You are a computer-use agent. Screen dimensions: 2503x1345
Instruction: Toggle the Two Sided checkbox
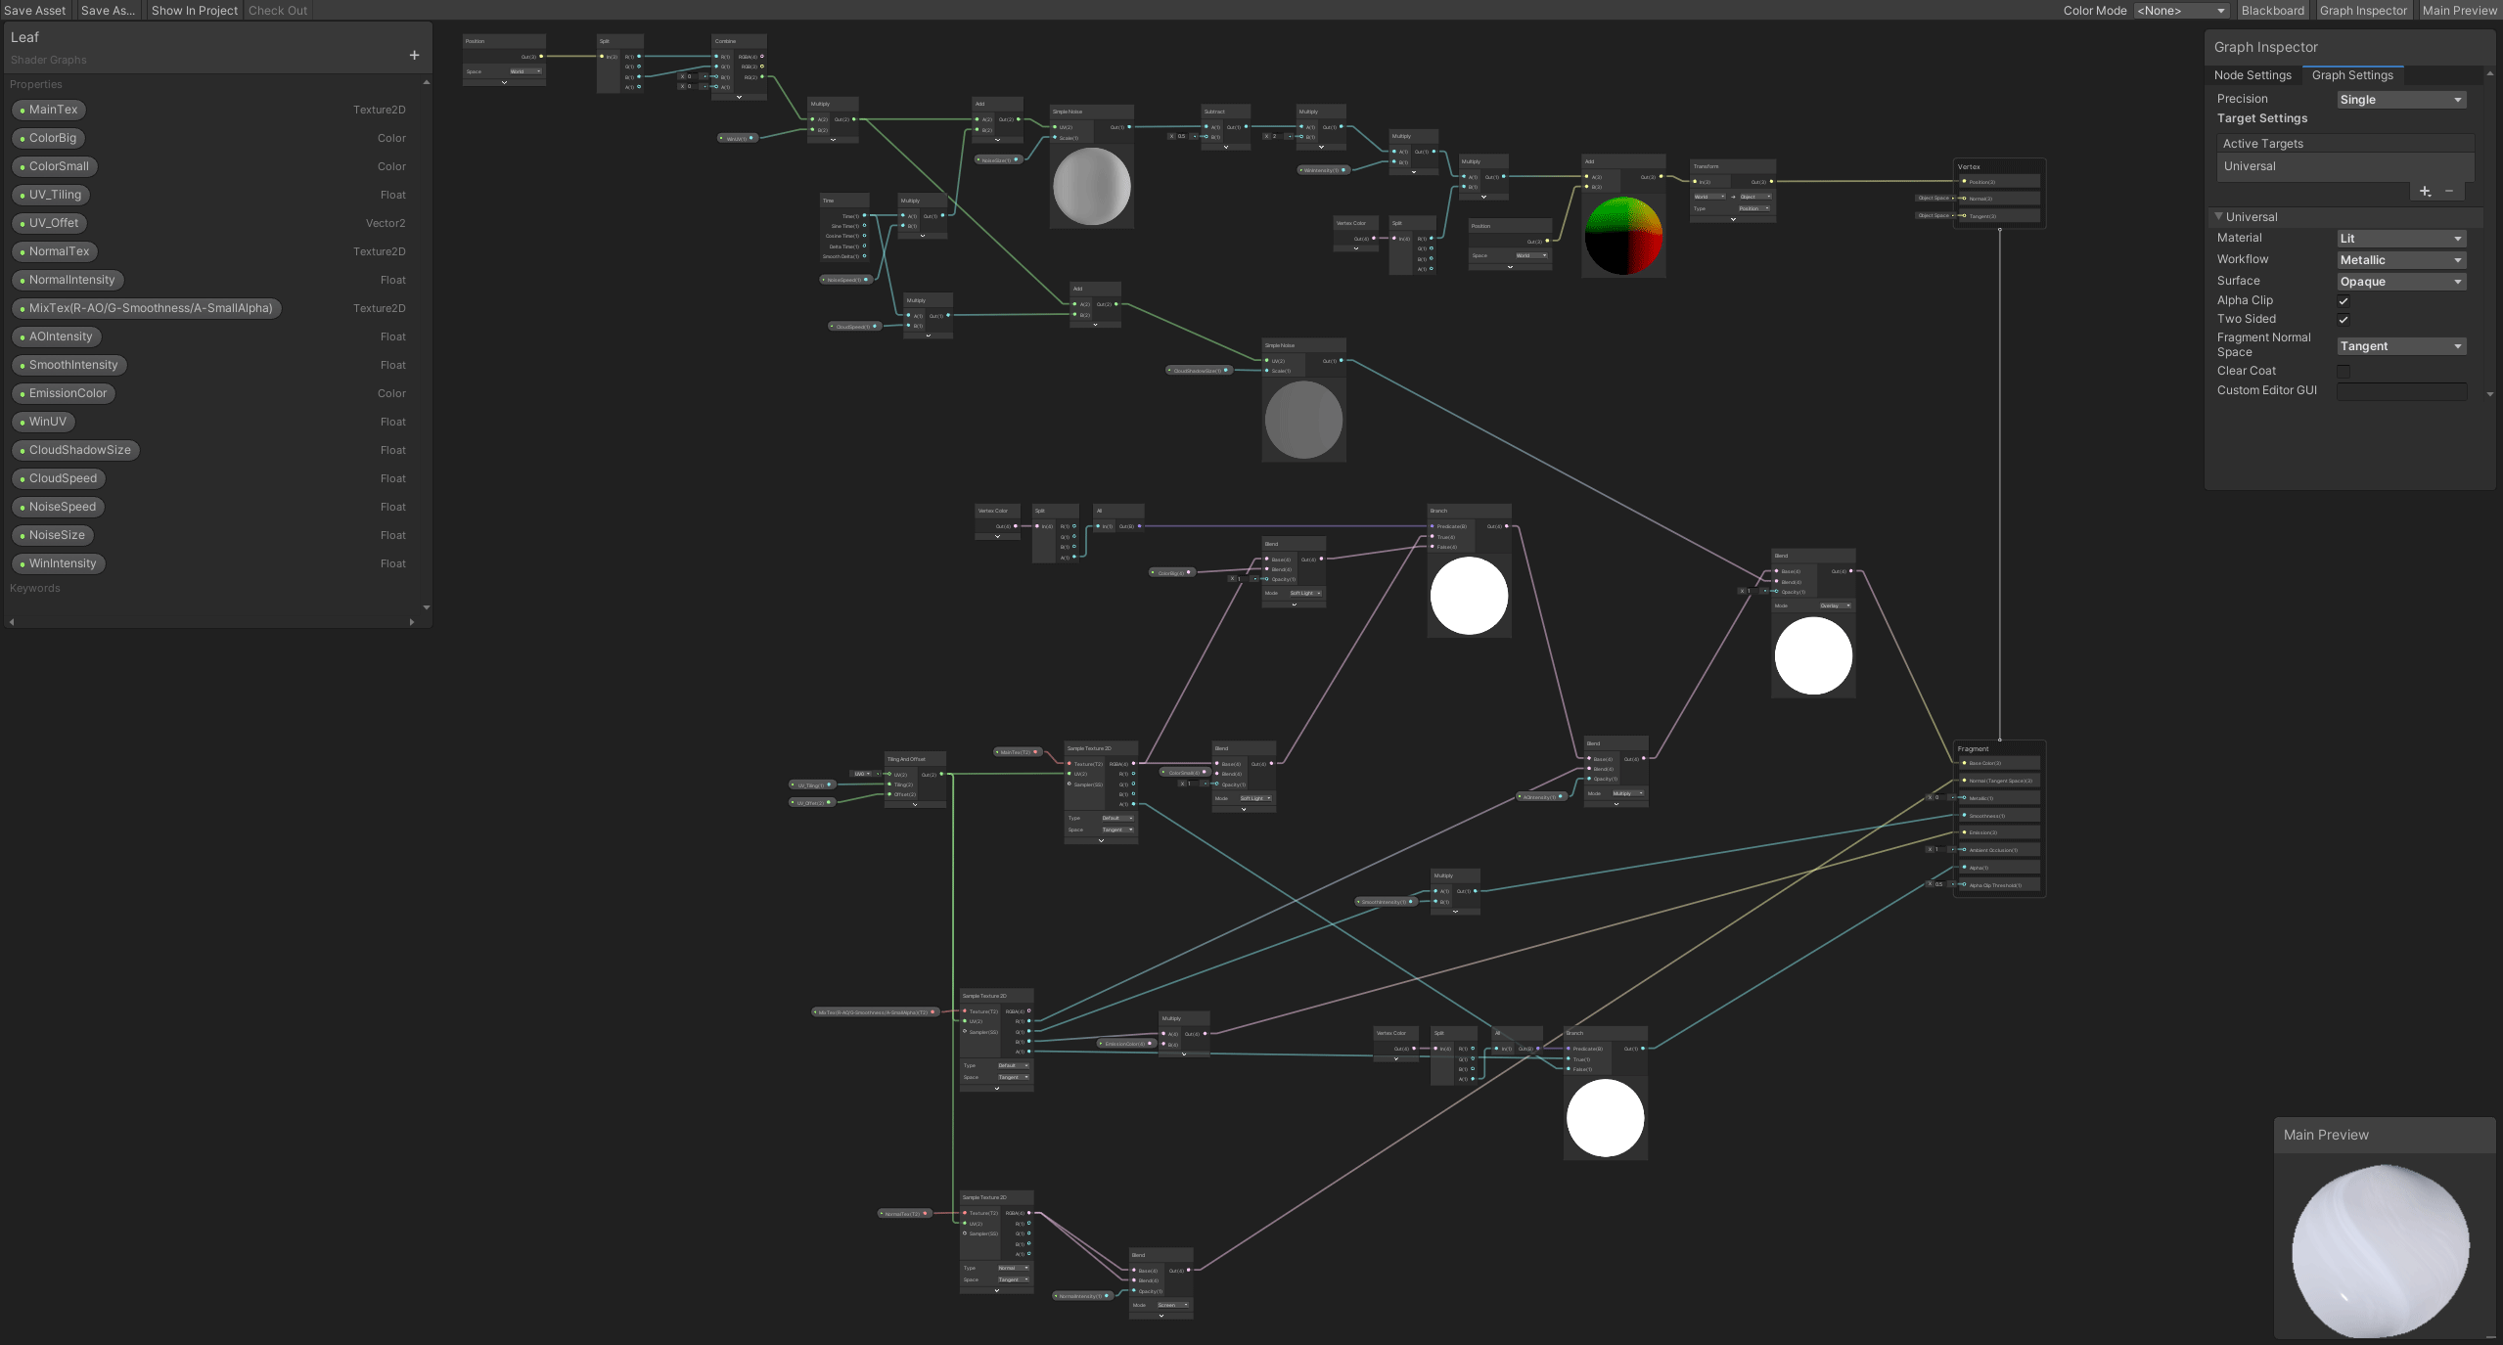pyautogui.click(x=2344, y=320)
